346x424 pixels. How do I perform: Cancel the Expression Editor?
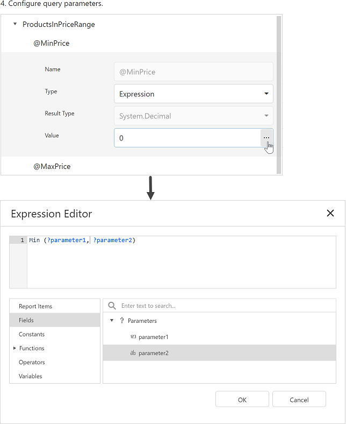[x=299, y=400]
